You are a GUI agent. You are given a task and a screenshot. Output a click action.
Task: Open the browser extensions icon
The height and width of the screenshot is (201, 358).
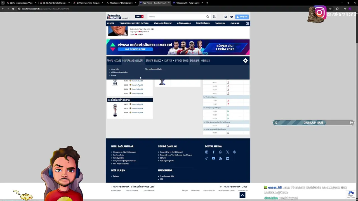[x=337, y=9]
